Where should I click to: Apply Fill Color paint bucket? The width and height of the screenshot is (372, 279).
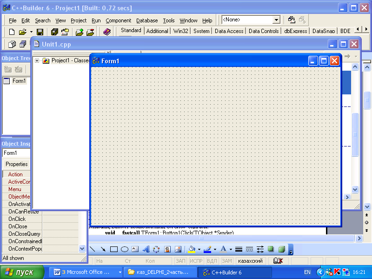click(192, 249)
